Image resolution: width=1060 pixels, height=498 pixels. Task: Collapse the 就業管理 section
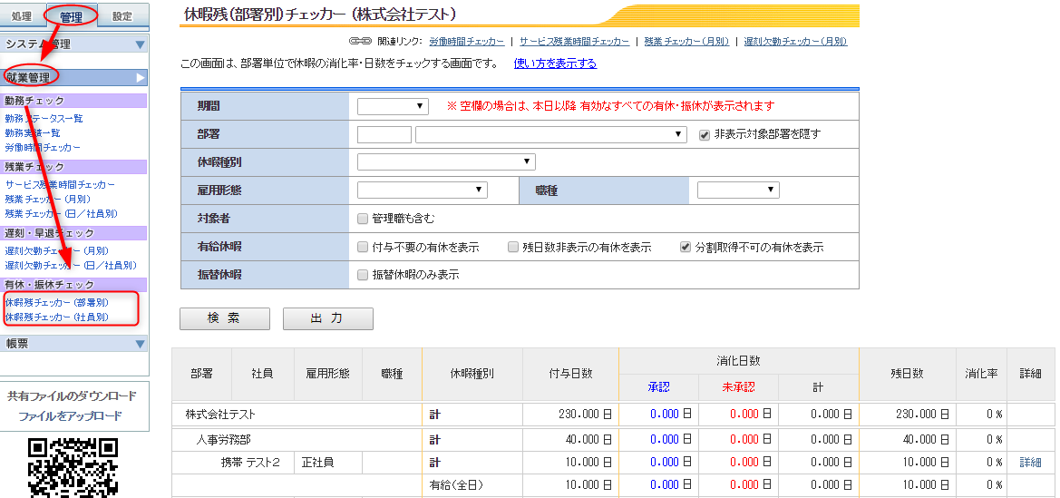pyautogui.click(x=74, y=77)
